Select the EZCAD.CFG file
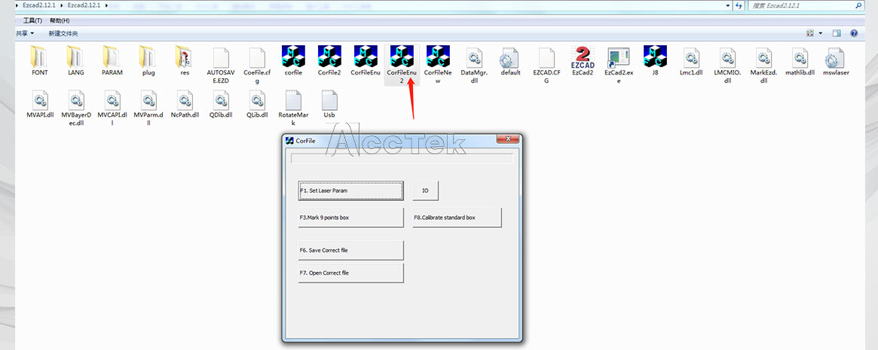This screenshot has height=350, width=878. pos(546,58)
